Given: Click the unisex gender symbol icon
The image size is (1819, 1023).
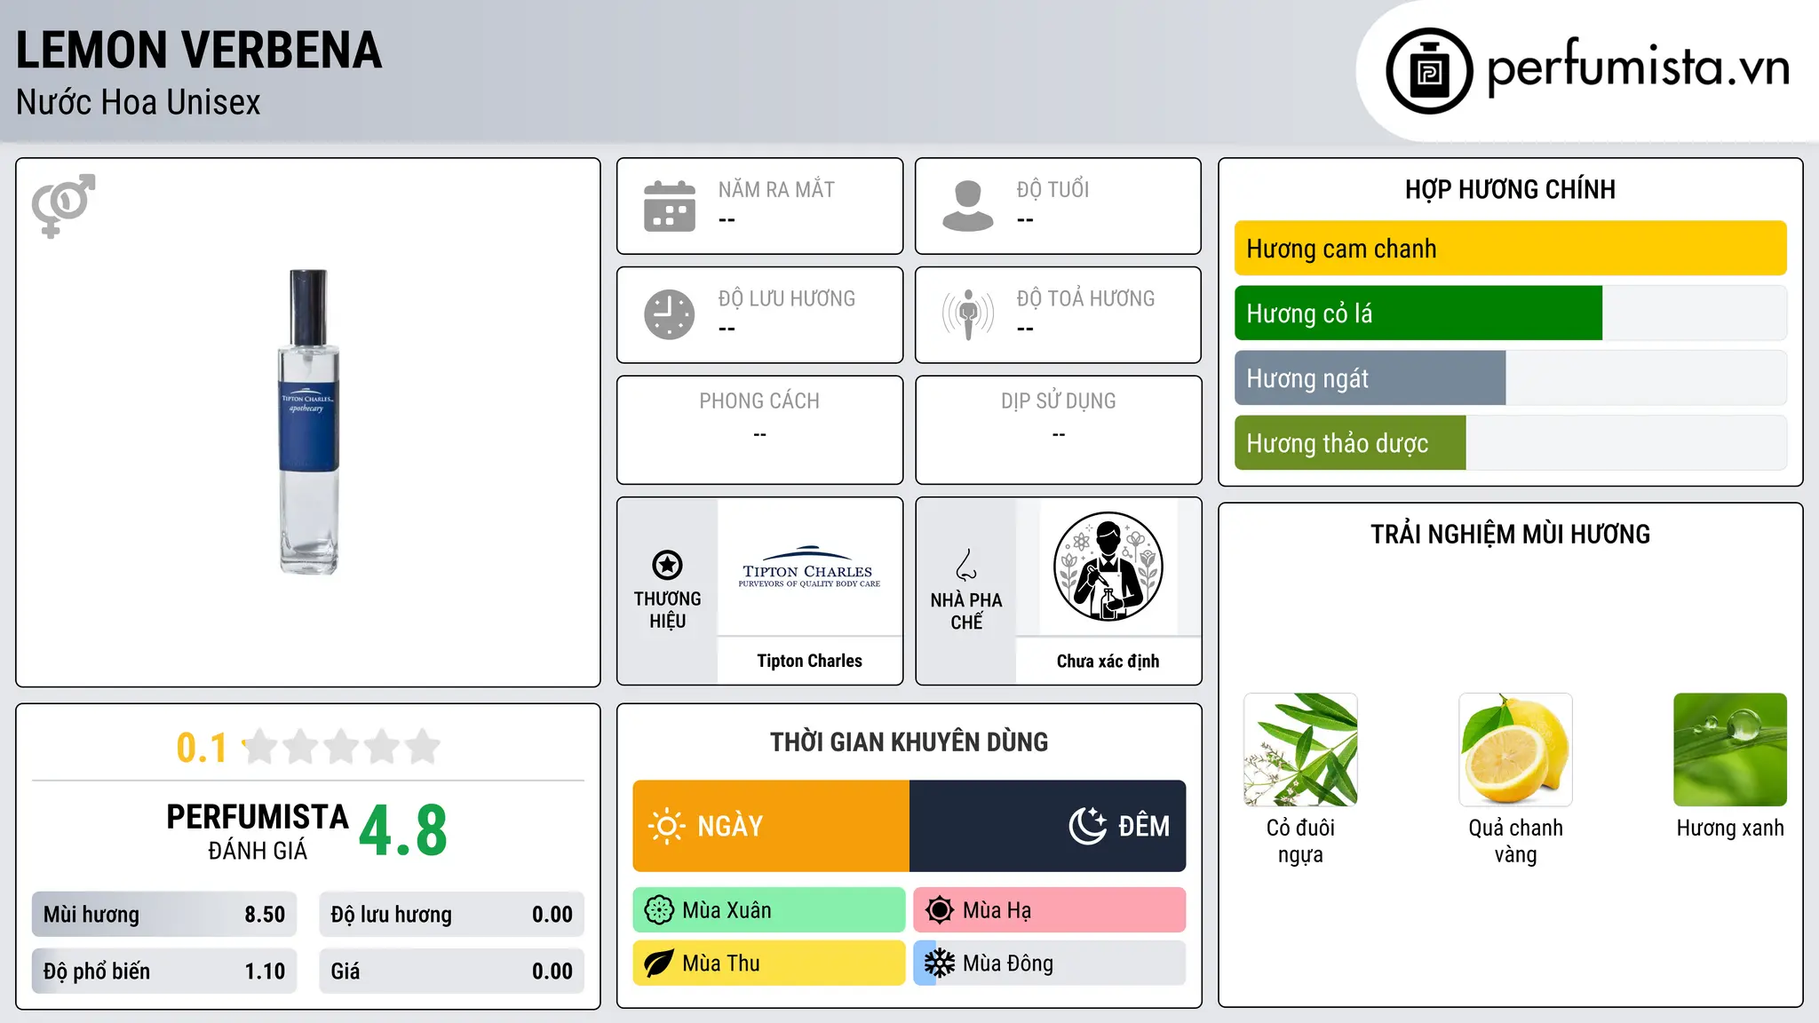Looking at the screenshot, I should (63, 205).
